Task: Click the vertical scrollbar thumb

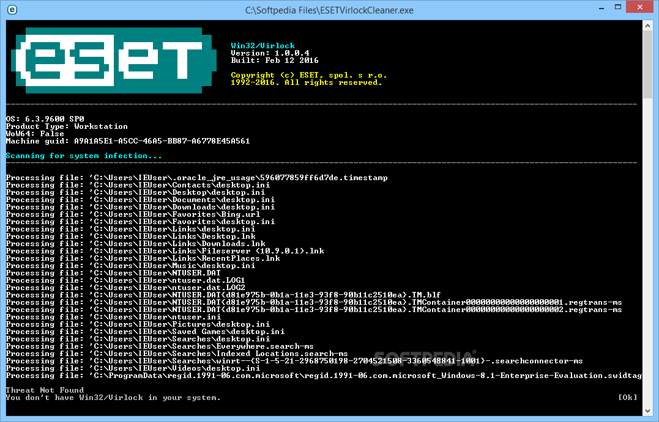Action: 647,65
